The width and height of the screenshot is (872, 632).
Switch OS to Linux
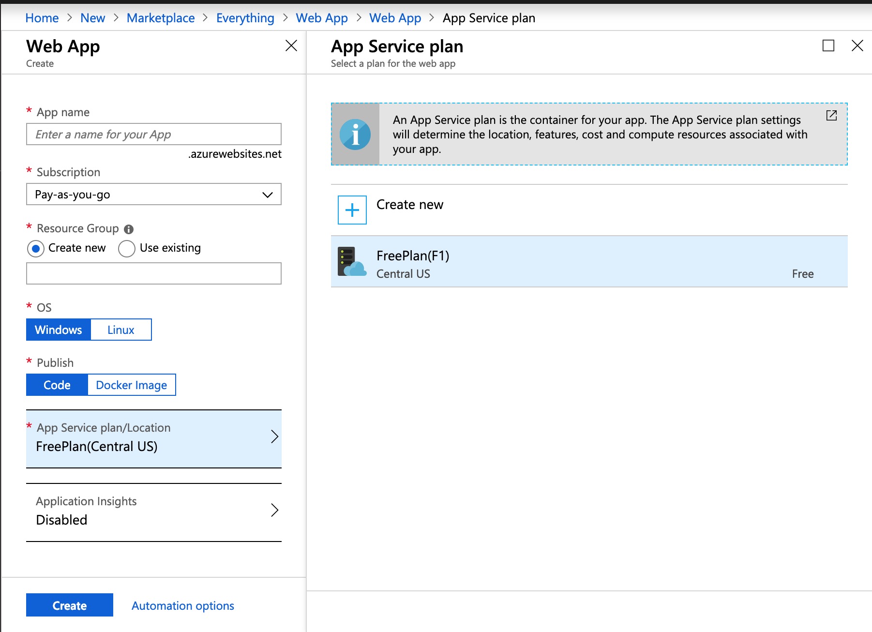(120, 330)
